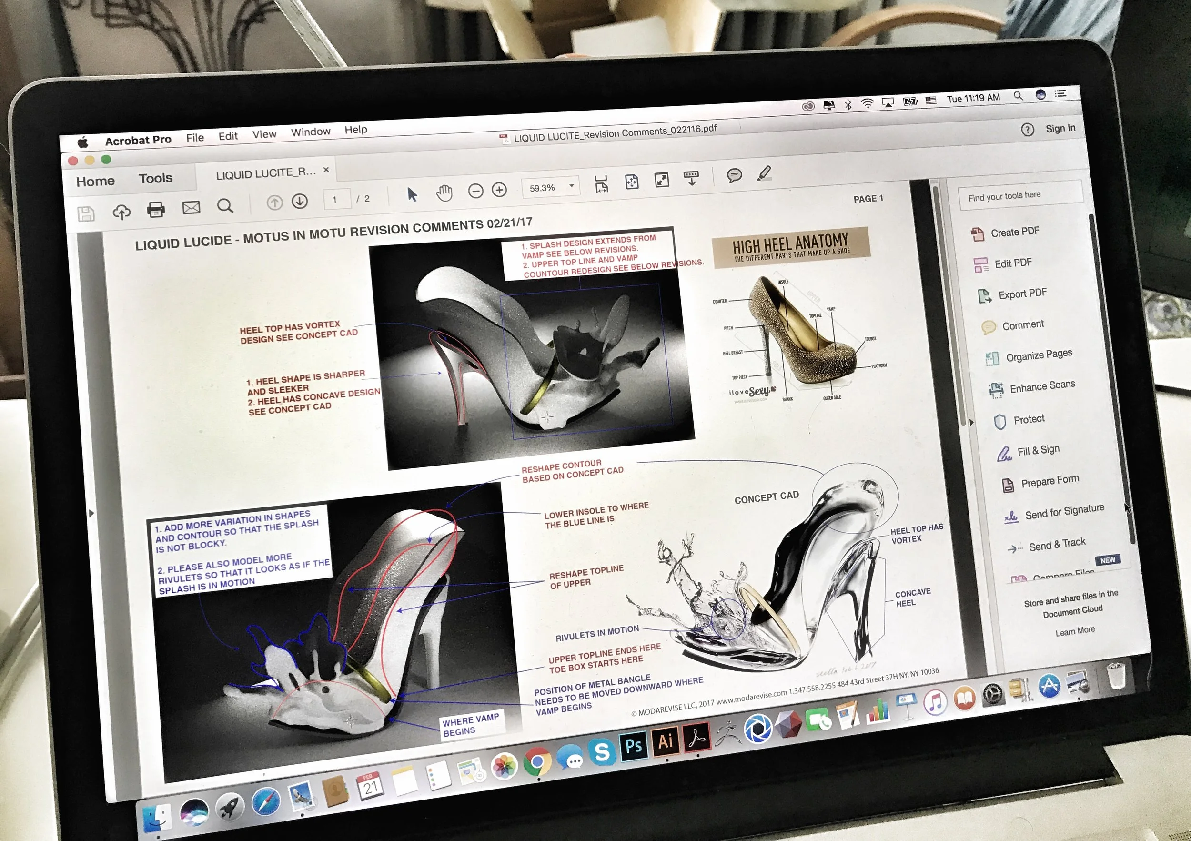1191x841 pixels.
Task: Click the Wi-Fi status menu bar icon
Action: [867, 103]
